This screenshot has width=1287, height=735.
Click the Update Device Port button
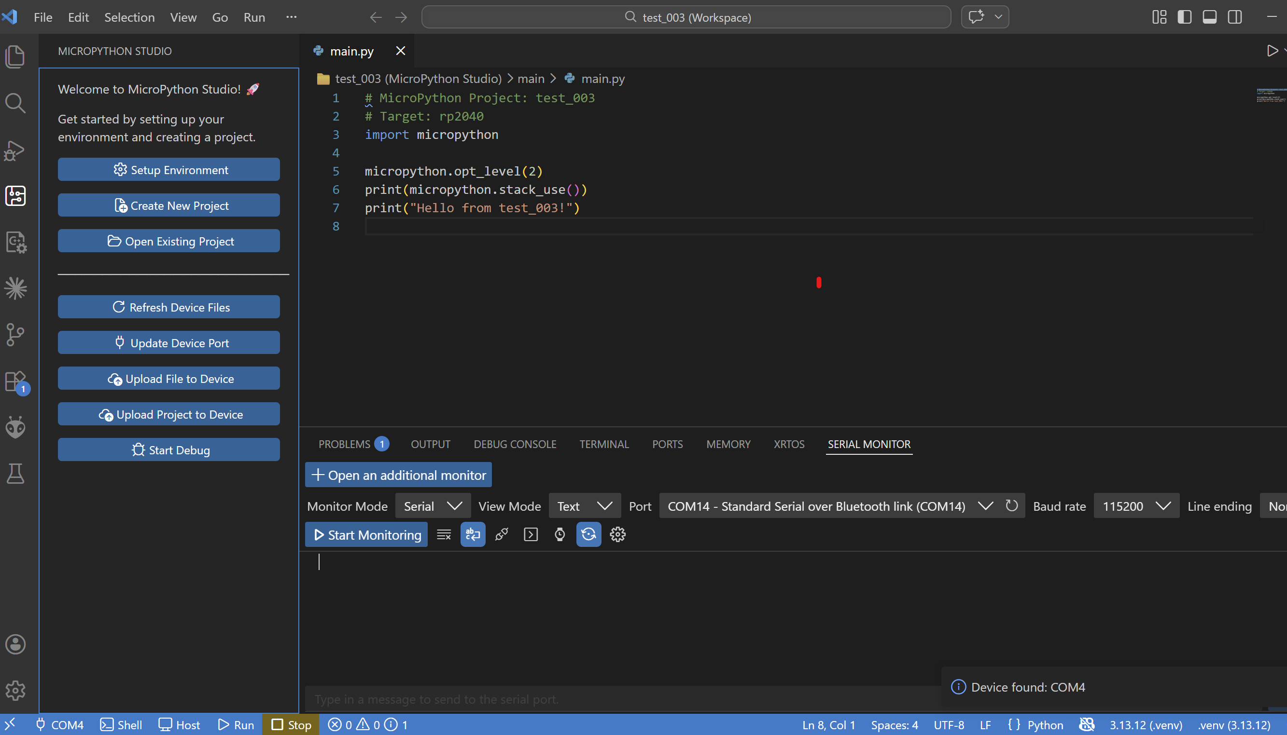pos(169,343)
